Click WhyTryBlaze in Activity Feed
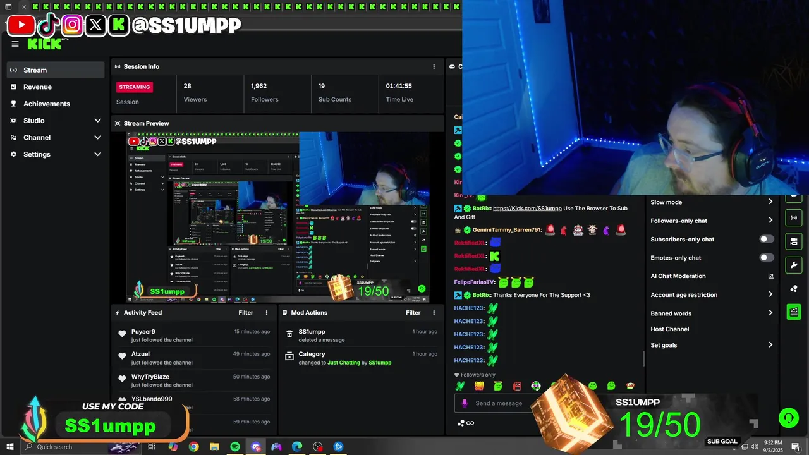 [x=150, y=377]
